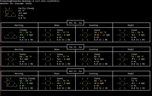Click the '73 - 75 °F' temperature range
The height and width of the screenshot is (96, 152).
[x=63, y=81]
